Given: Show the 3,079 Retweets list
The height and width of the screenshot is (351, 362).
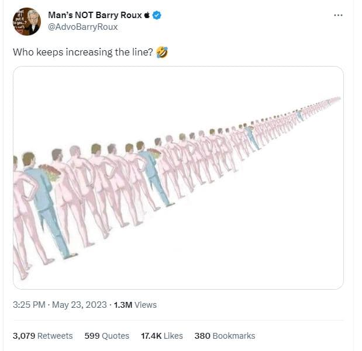Looking at the screenshot, I should coord(43,336).
